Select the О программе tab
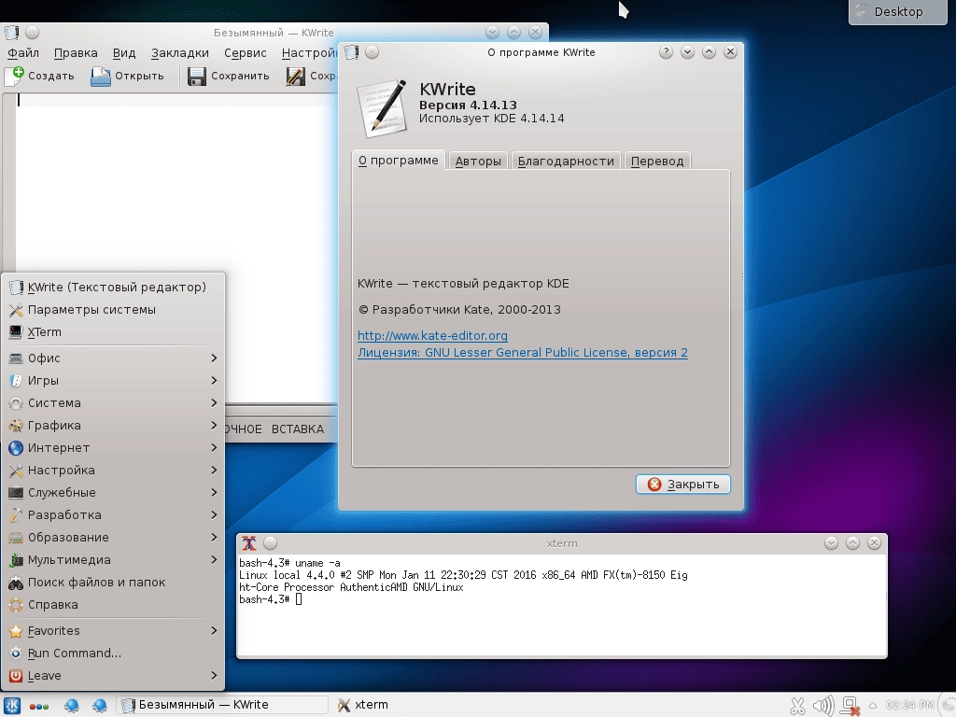The image size is (956, 717). pyautogui.click(x=398, y=161)
